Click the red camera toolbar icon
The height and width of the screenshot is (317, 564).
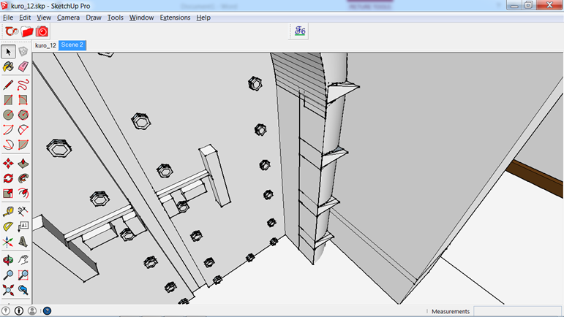coord(42,31)
